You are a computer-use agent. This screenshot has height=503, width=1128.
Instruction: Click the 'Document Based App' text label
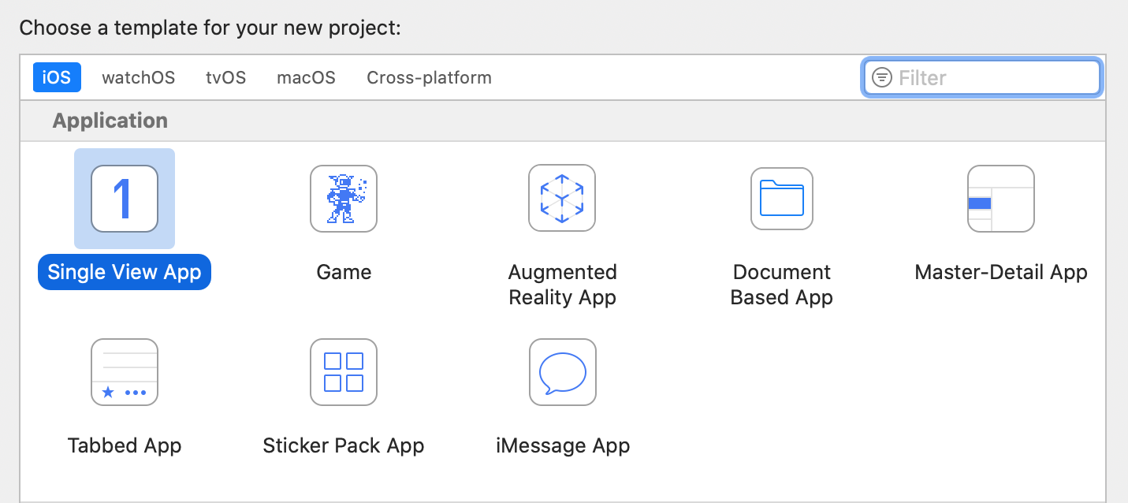[x=781, y=285]
